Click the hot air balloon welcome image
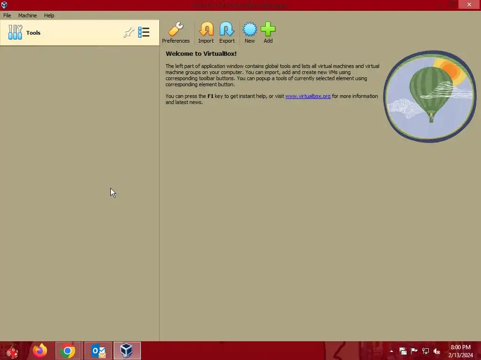Screen dimensions: 481x360 430,97
